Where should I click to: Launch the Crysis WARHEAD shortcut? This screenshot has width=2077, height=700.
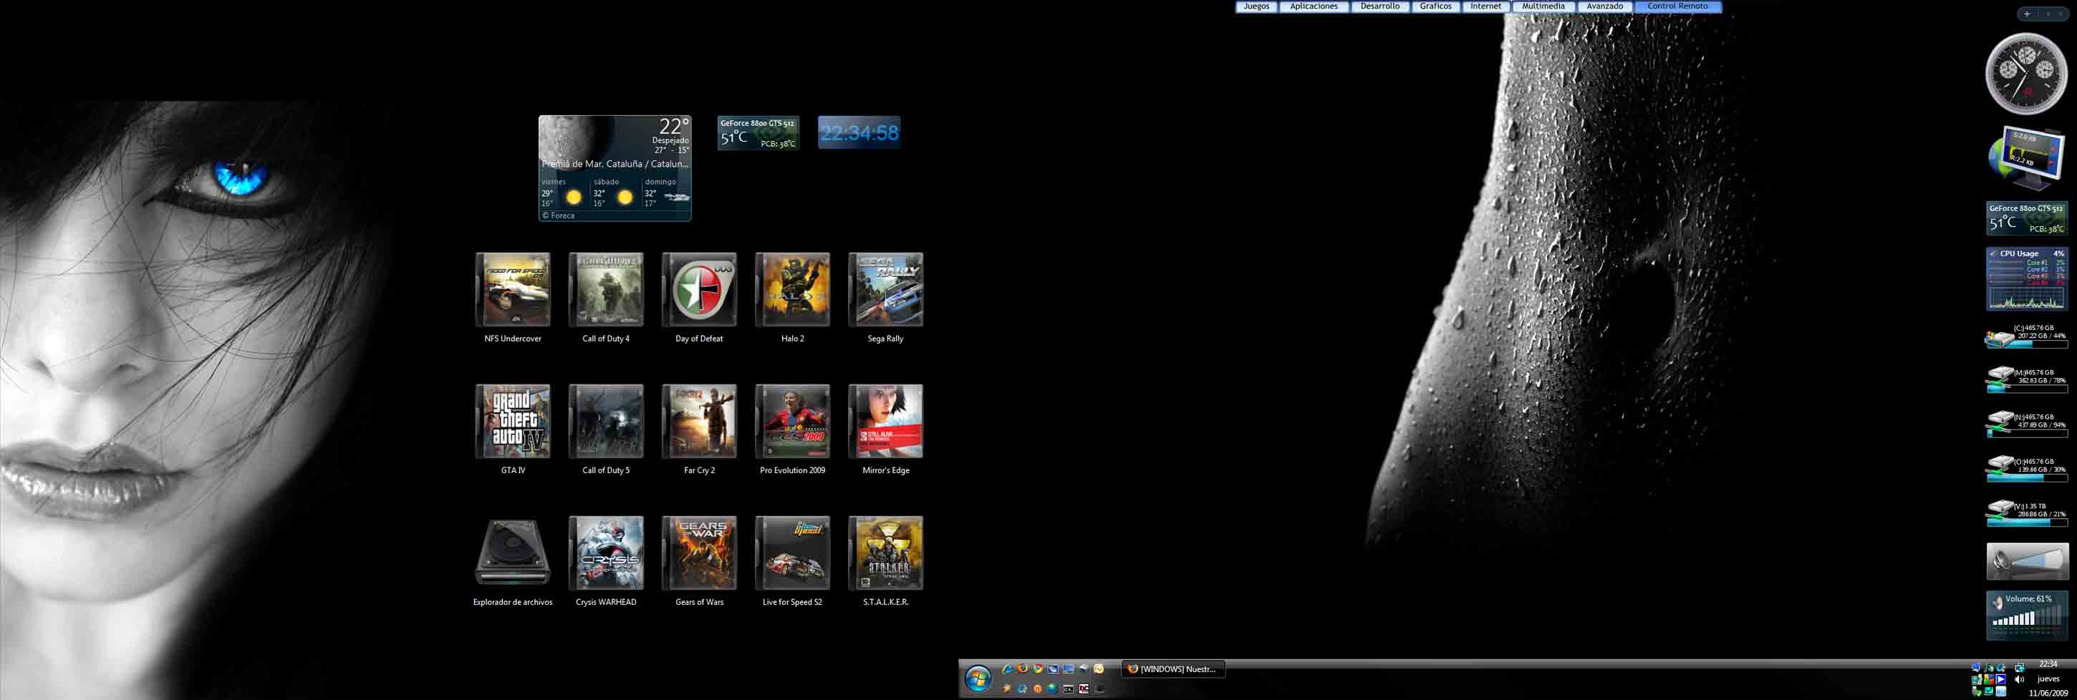605,553
